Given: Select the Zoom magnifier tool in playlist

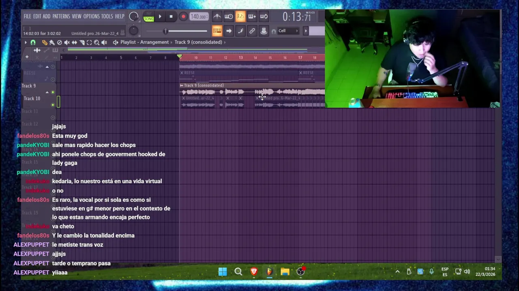Looking at the screenshot, I should (x=97, y=42).
